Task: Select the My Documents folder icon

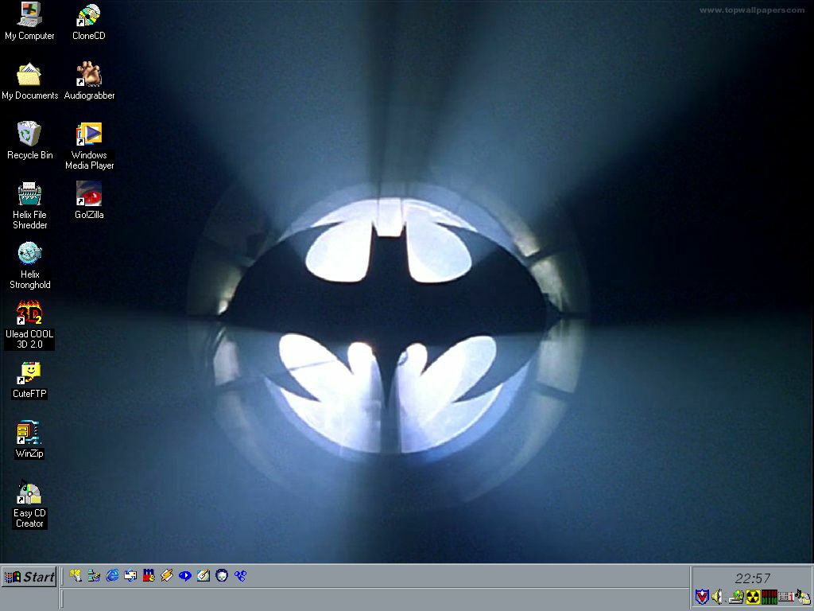Action: pos(29,75)
